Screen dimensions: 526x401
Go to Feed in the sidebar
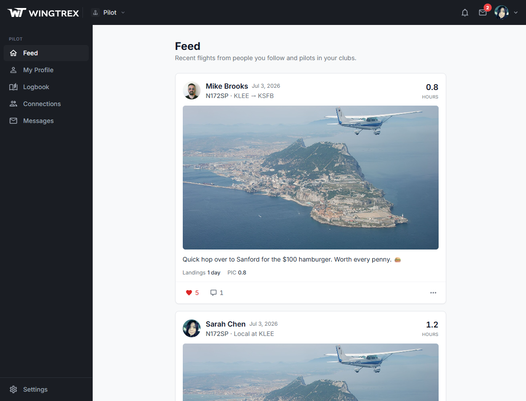(46, 53)
